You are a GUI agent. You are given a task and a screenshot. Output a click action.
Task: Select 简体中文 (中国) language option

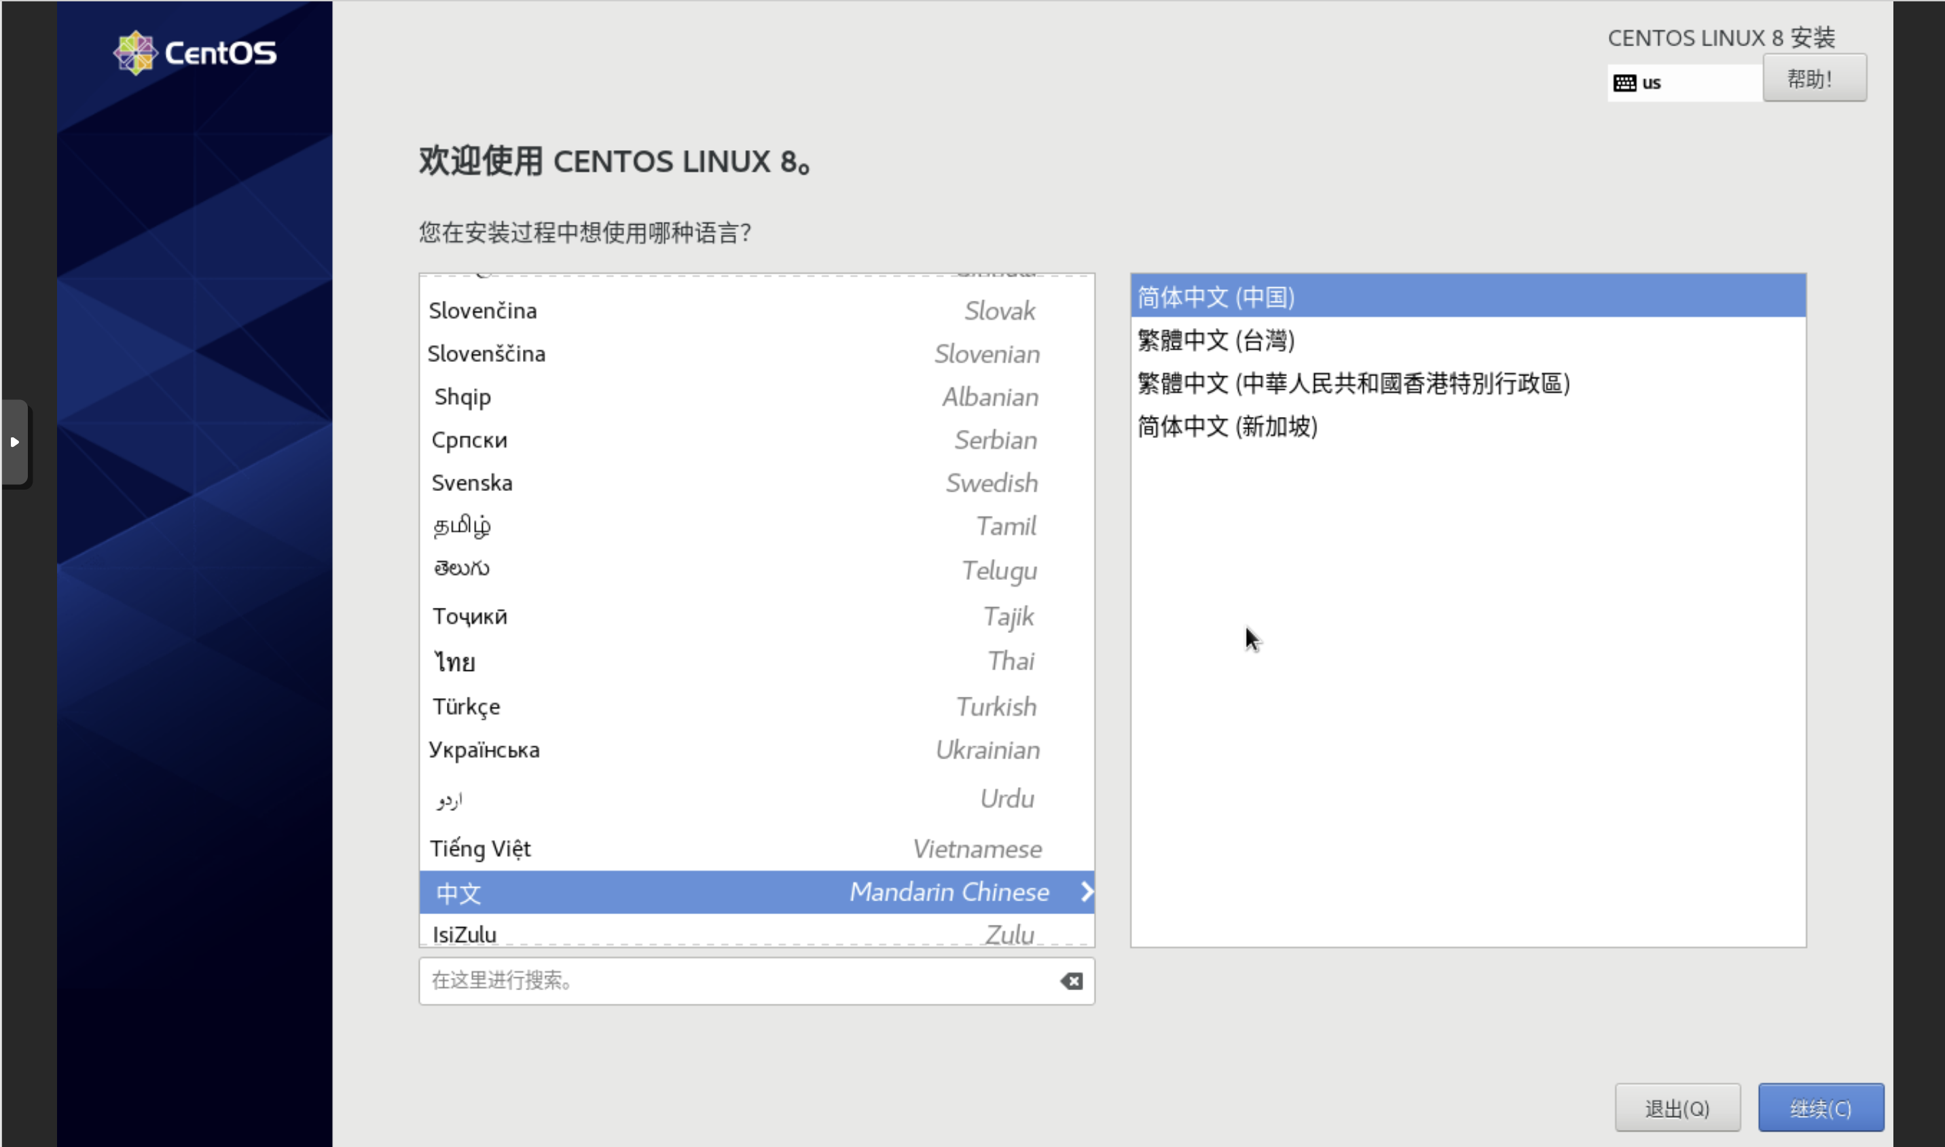[1466, 296]
